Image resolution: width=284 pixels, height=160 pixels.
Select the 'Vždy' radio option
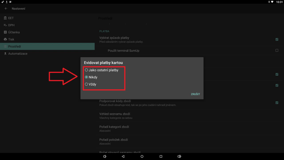pos(87,84)
